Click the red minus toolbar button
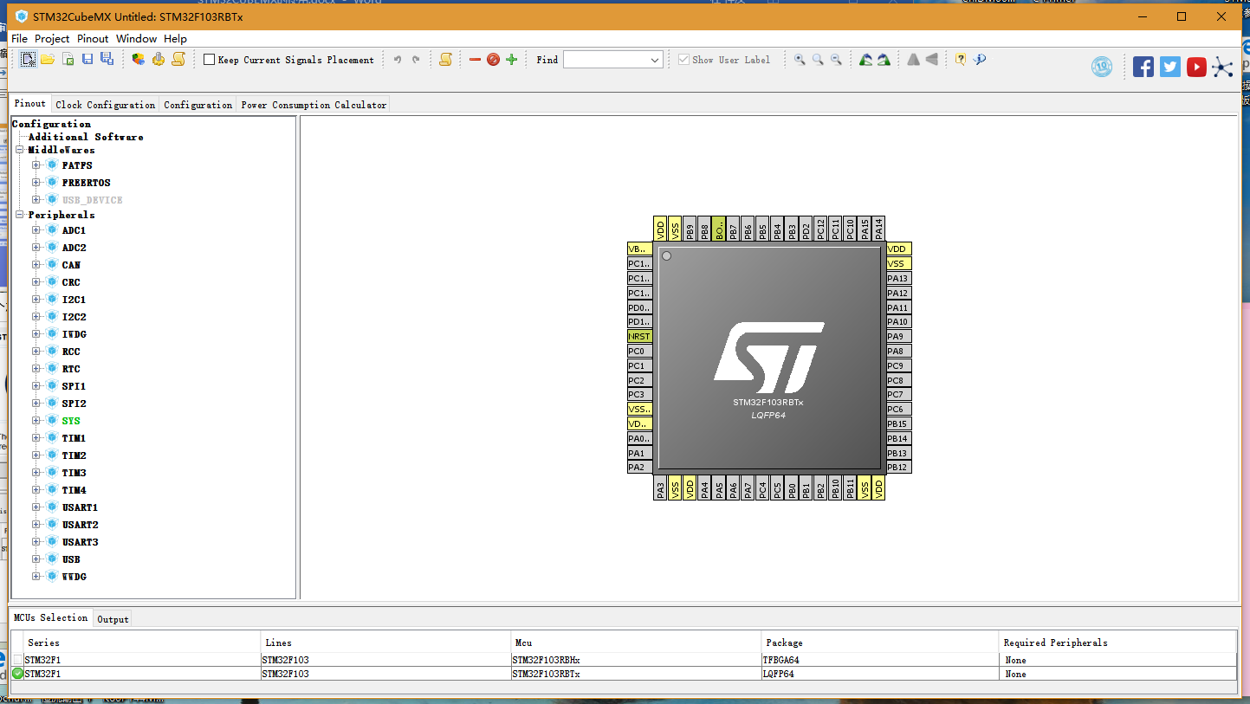Image resolution: width=1250 pixels, height=704 pixels. [x=475, y=59]
